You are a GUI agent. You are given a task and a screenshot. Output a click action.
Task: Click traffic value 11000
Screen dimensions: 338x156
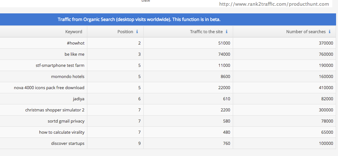[x=224, y=66]
